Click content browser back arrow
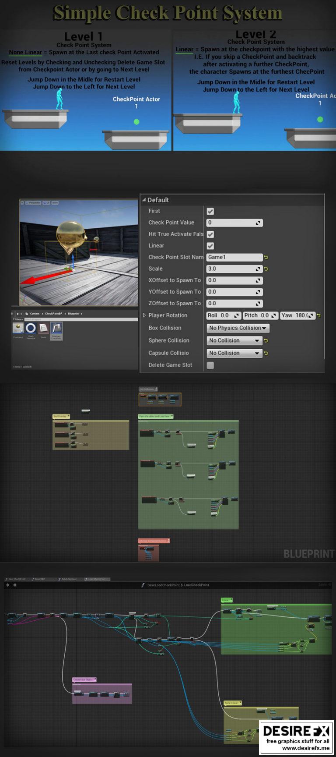This screenshot has width=336, height=757. point(17,314)
